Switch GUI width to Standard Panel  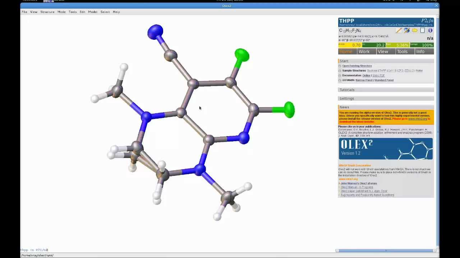coord(384,80)
